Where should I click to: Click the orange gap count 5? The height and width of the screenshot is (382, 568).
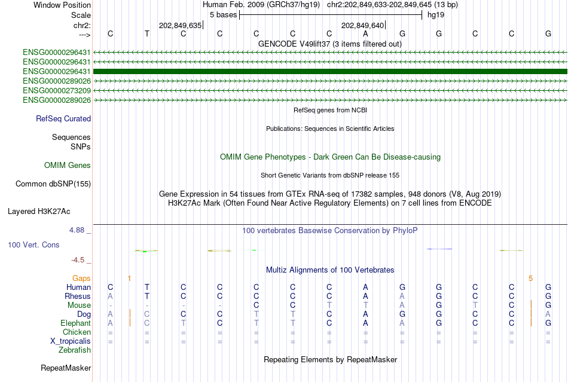coord(530,279)
